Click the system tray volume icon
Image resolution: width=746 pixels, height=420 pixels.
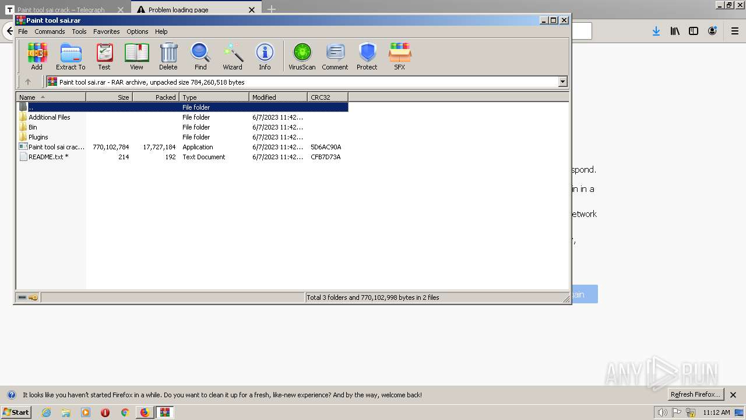click(x=663, y=412)
